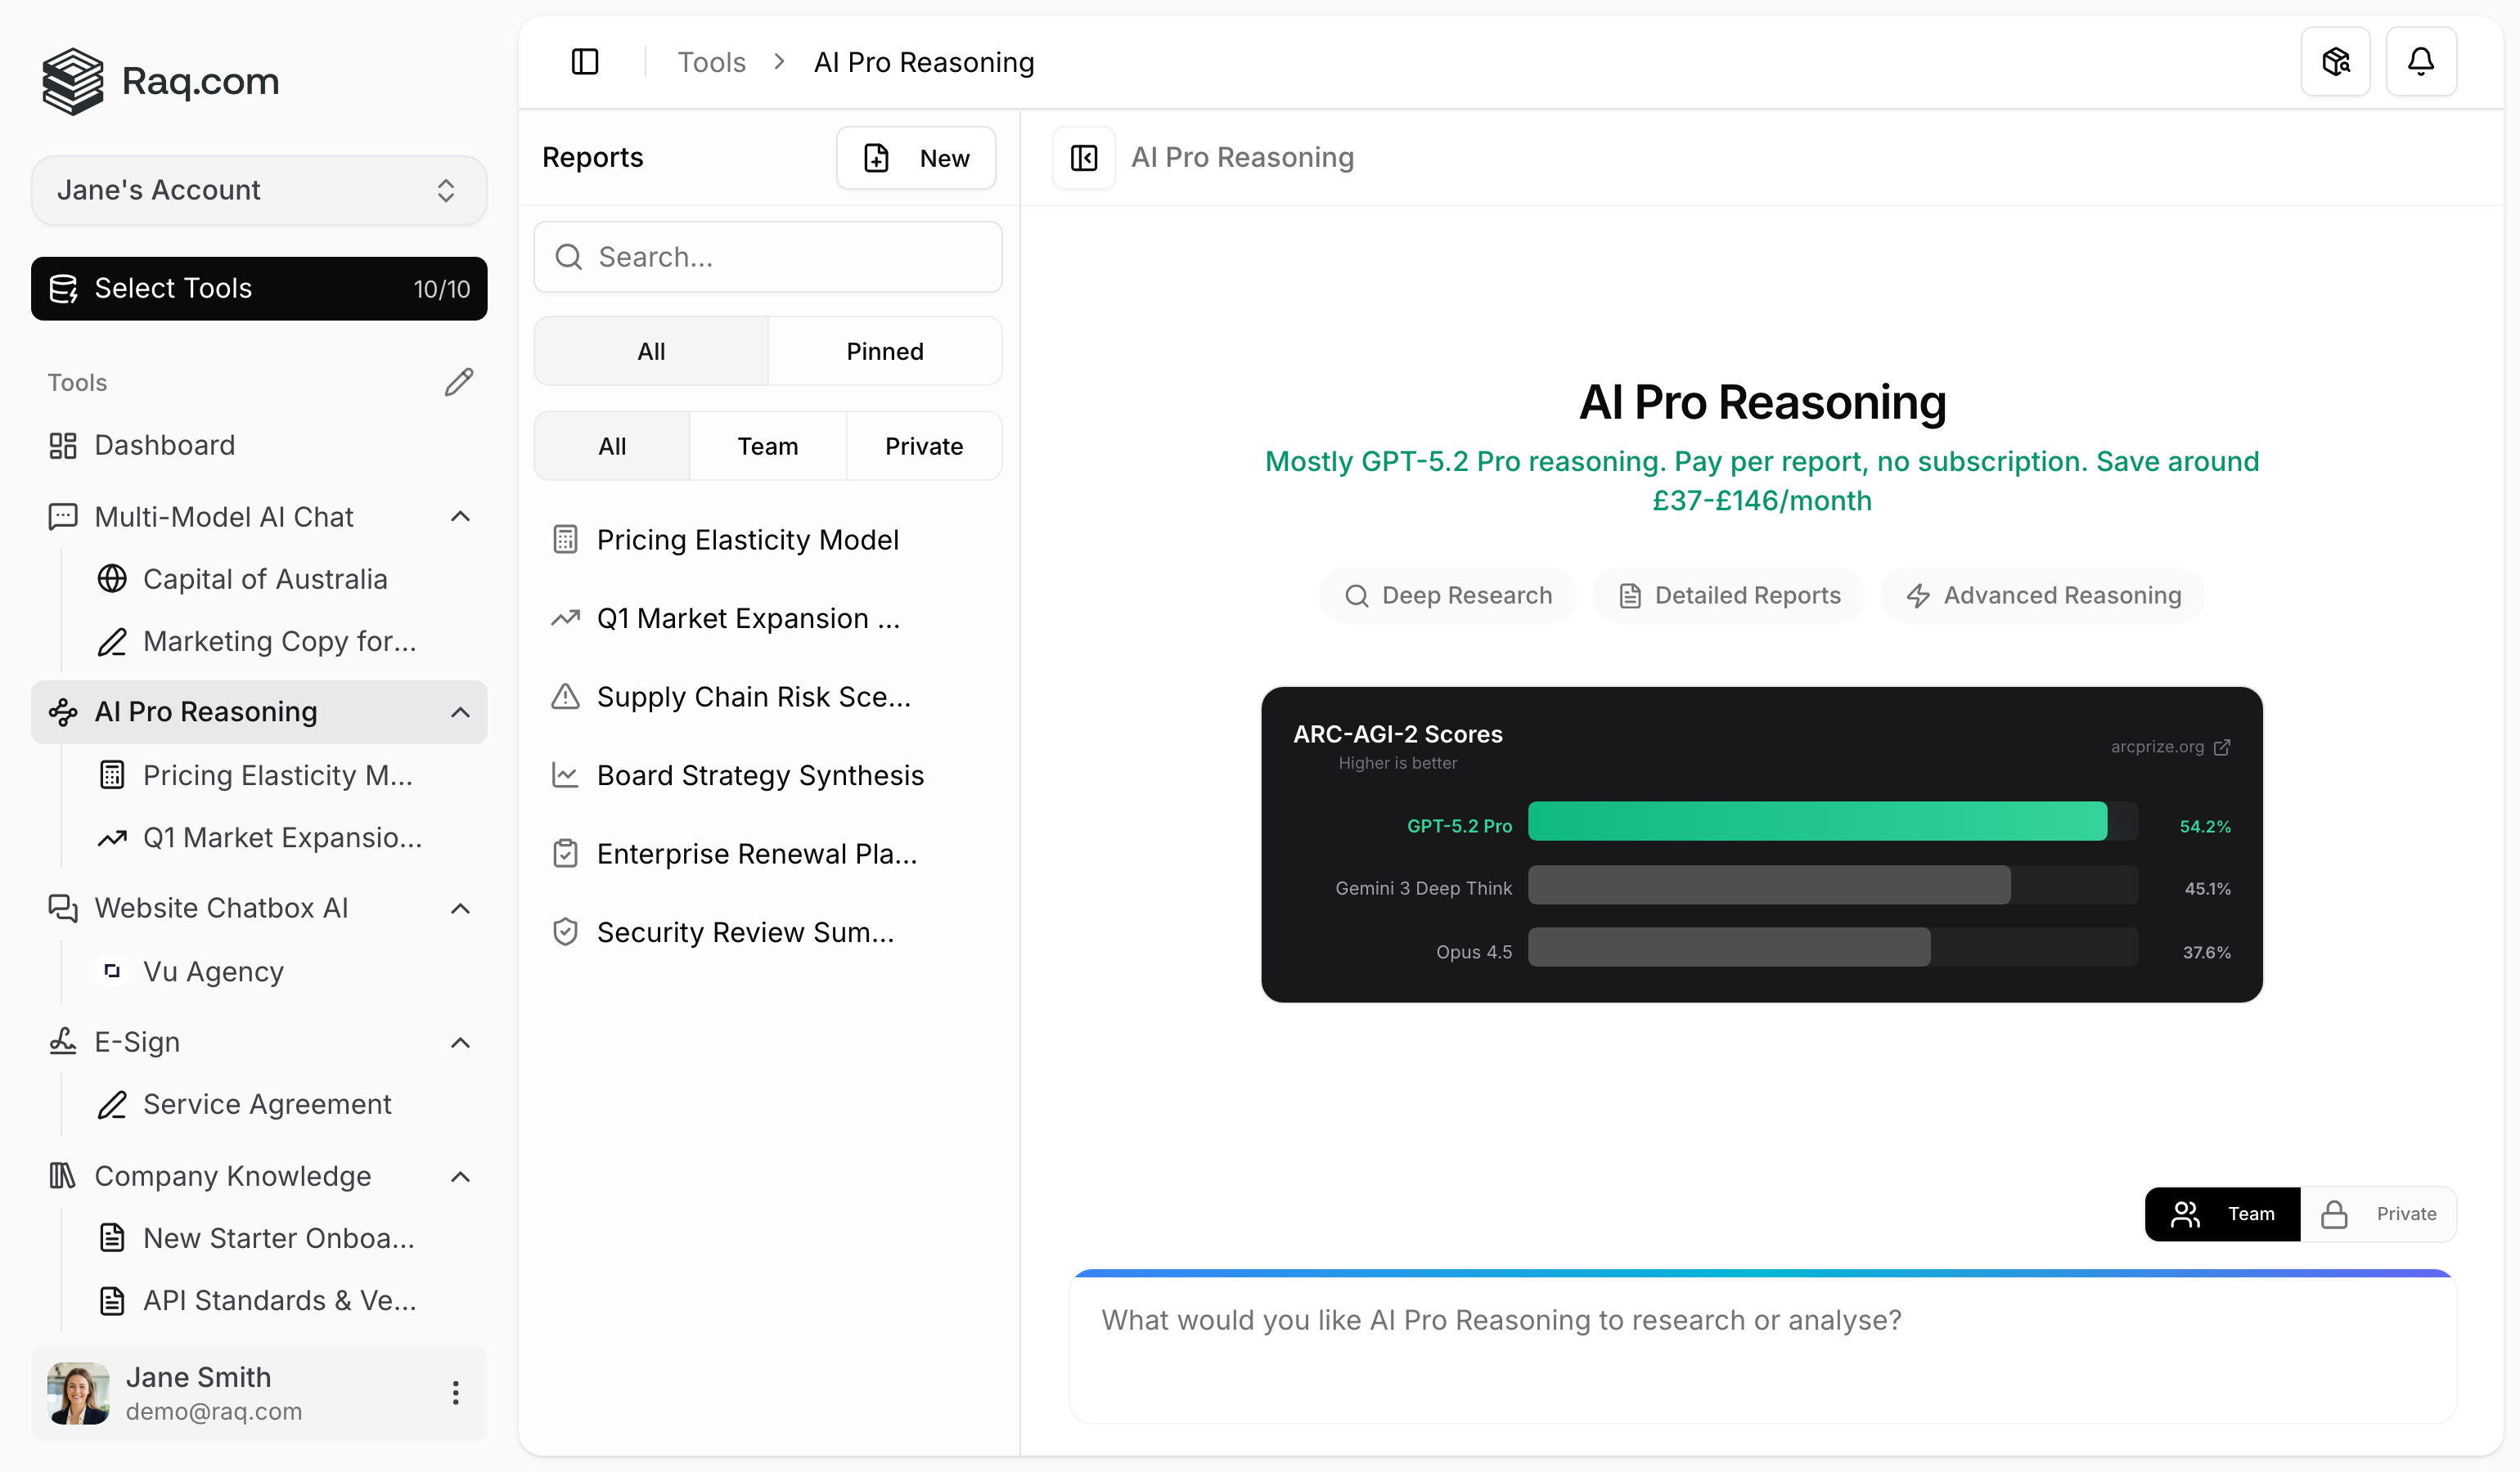The width and height of the screenshot is (2520, 1472).
Task: Open Jane Smith's three-dot options menu
Action: pos(455,1393)
